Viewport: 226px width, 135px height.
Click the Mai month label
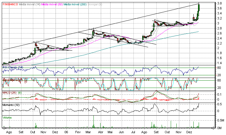(110, 132)
